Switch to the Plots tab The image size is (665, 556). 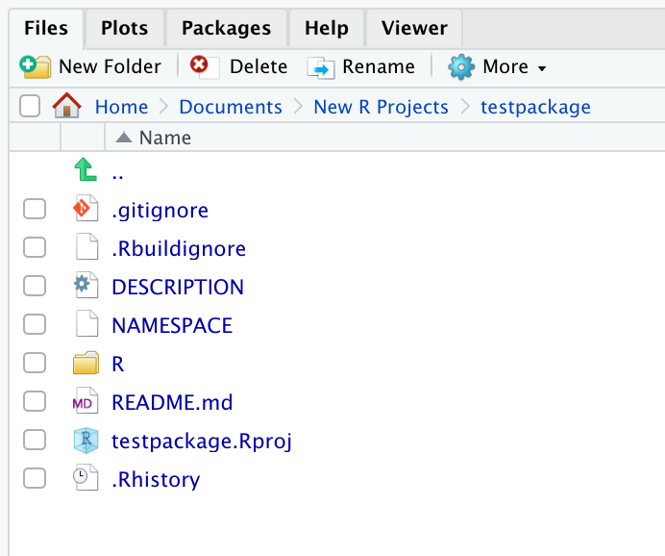point(124,29)
